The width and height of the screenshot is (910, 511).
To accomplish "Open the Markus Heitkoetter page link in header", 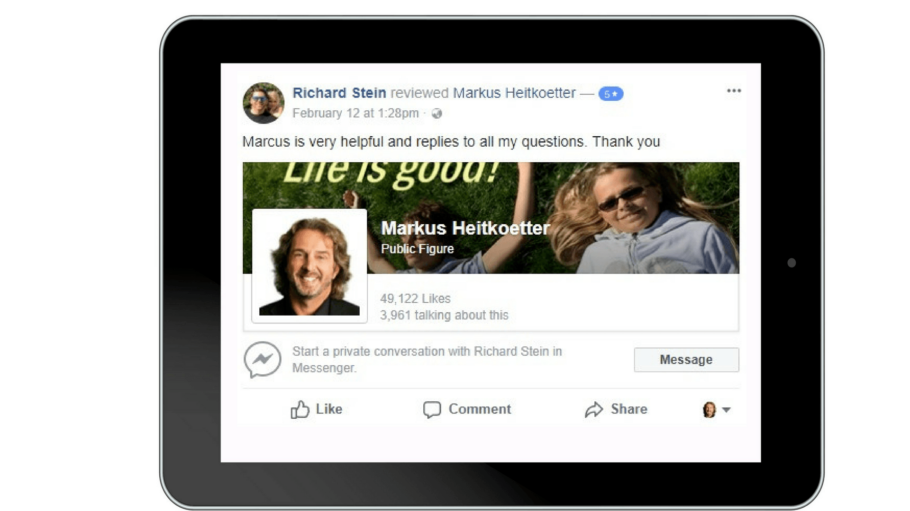I will pos(514,93).
